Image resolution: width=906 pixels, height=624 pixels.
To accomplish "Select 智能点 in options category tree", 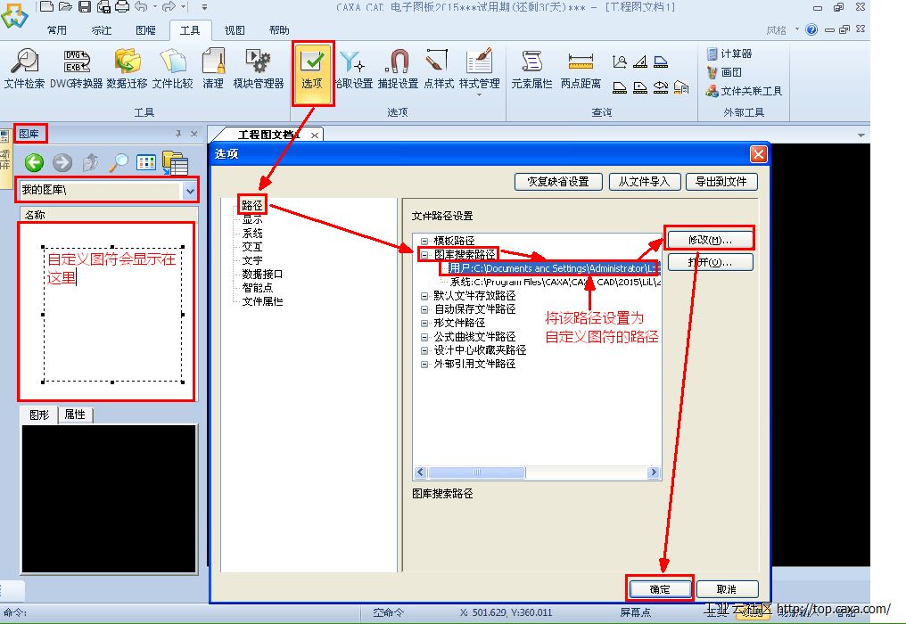I will (x=257, y=288).
